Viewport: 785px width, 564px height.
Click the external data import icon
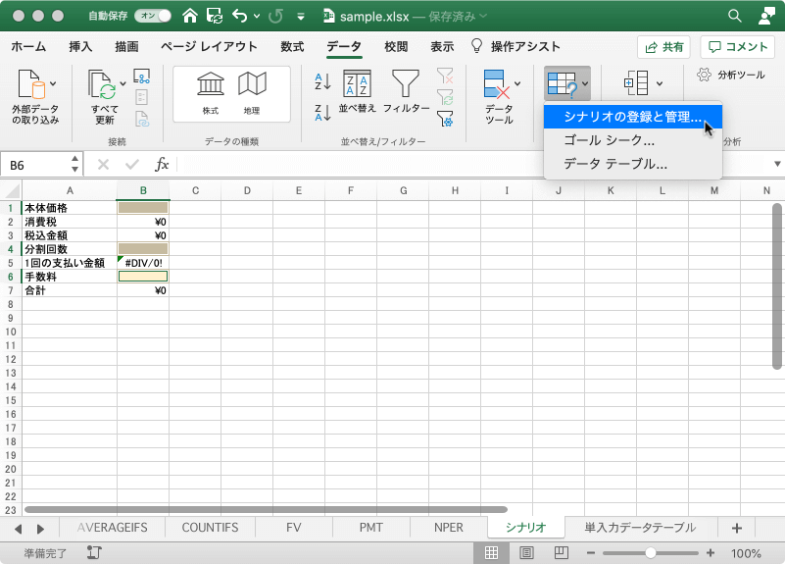[x=31, y=83]
